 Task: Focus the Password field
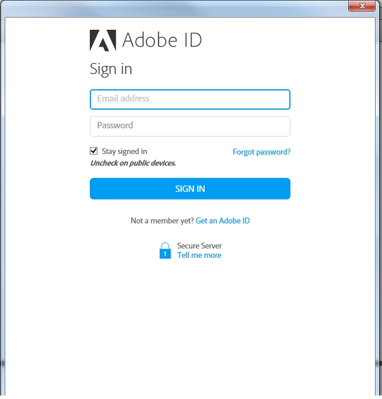190,126
